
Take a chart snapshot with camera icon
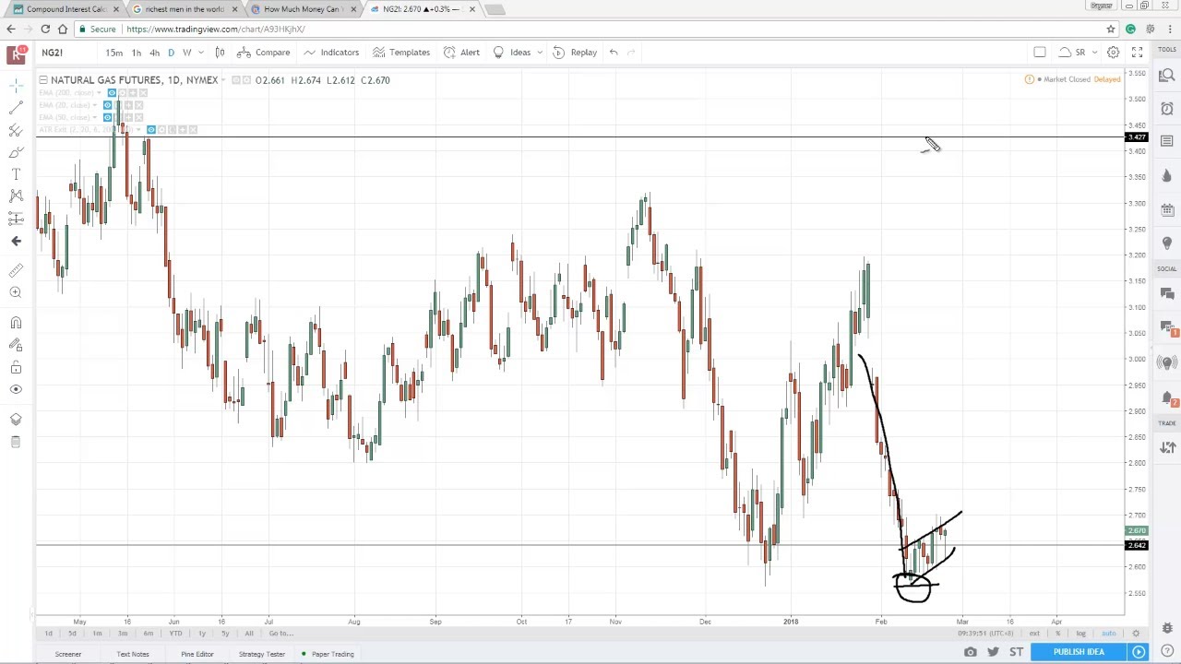[970, 652]
